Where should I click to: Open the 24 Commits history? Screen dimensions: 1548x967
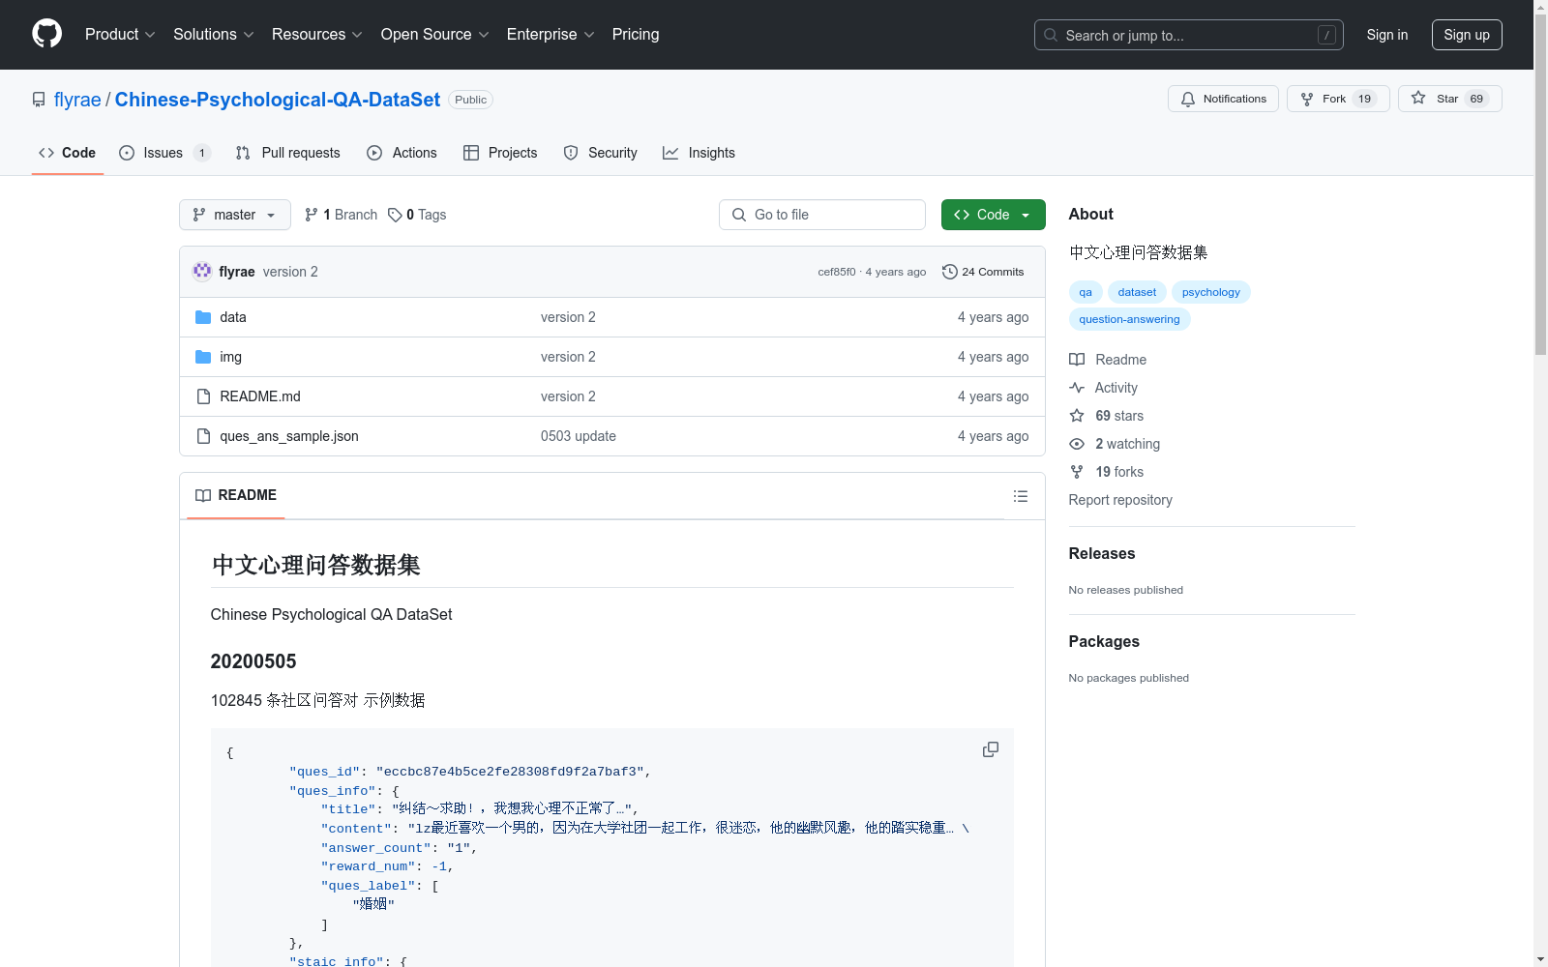(983, 272)
